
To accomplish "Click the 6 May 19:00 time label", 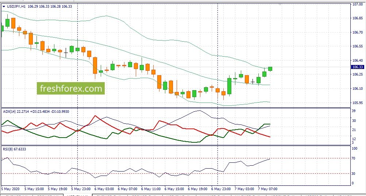I will click(x=198, y=189).
